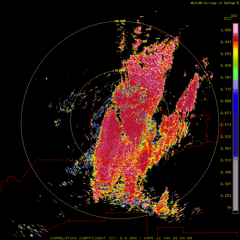Select the 0.573 legend value

click(x=226, y=125)
